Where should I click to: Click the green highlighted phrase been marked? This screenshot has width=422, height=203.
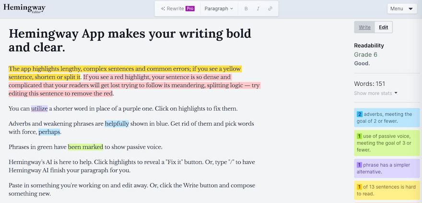[85, 147]
